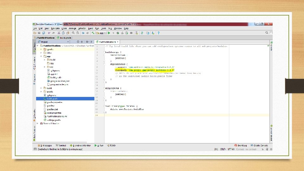Expand the build folder inside app

pos(45,60)
